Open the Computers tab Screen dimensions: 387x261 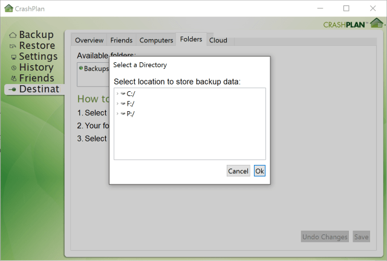click(x=156, y=40)
